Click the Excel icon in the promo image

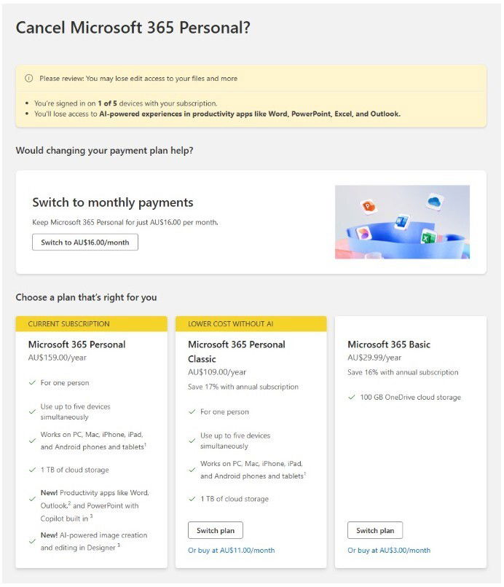(x=428, y=236)
